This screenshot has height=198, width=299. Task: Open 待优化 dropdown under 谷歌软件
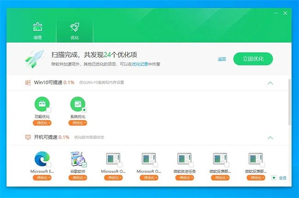pos(78,178)
